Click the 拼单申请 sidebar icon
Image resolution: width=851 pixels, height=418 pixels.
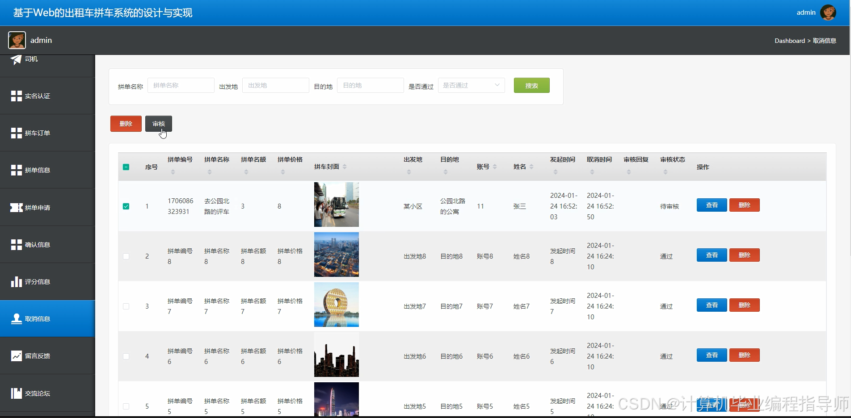[16, 208]
